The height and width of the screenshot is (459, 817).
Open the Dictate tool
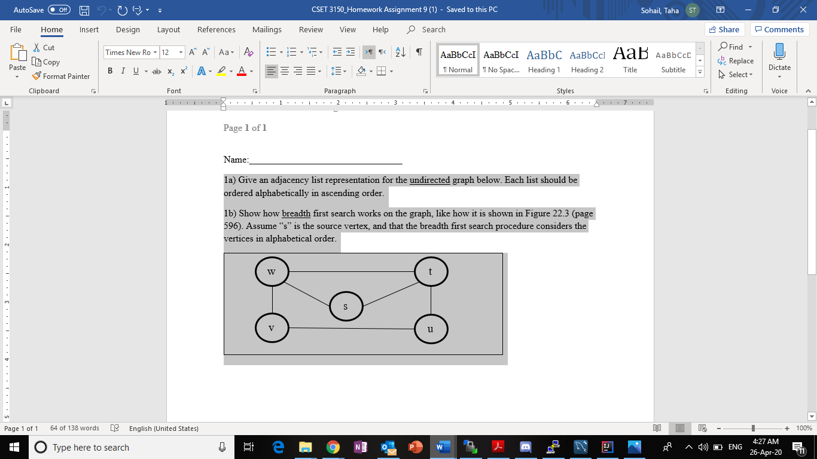pos(779,58)
